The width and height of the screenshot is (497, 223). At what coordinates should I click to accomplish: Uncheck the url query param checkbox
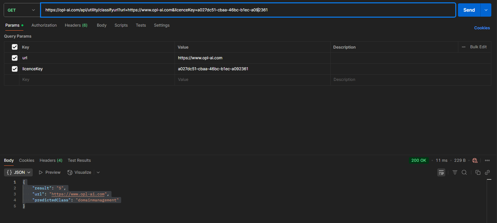pyautogui.click(x=15, y=58)
